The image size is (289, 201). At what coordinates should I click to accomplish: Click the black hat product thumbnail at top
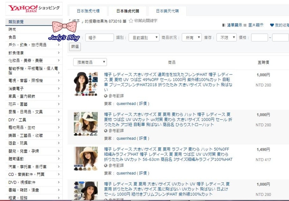[x=86, y=84]
